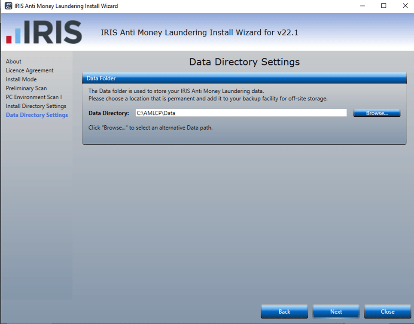Click the IRIS logo in the header
The image size is (414, 324).
click(x=44, y=32)
